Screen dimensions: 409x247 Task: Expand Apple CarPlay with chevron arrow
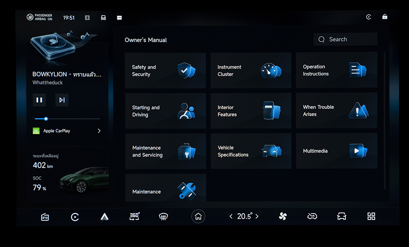(99, 131)
